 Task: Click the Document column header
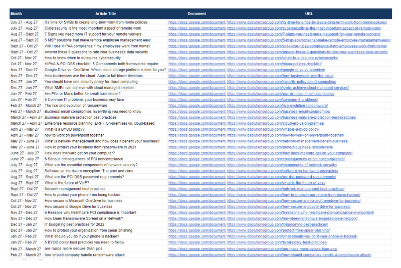196,14
